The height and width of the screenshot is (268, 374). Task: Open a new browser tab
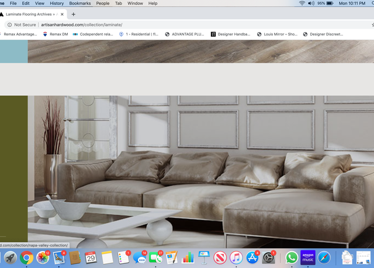74,14
